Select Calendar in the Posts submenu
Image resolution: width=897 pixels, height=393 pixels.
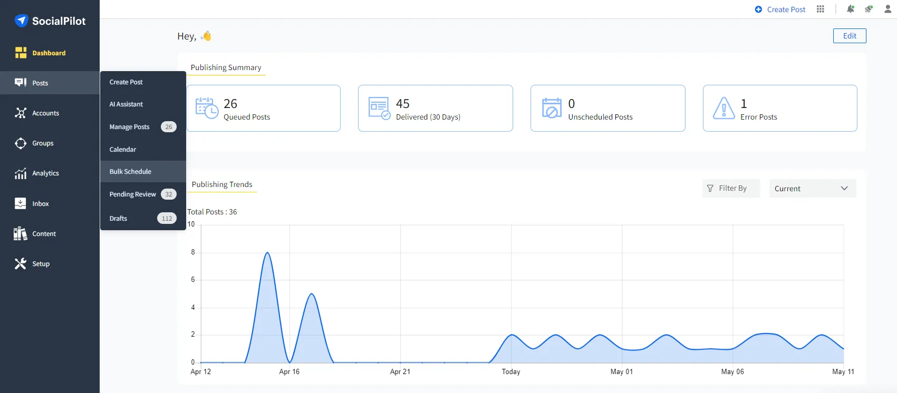pos(123,150)
